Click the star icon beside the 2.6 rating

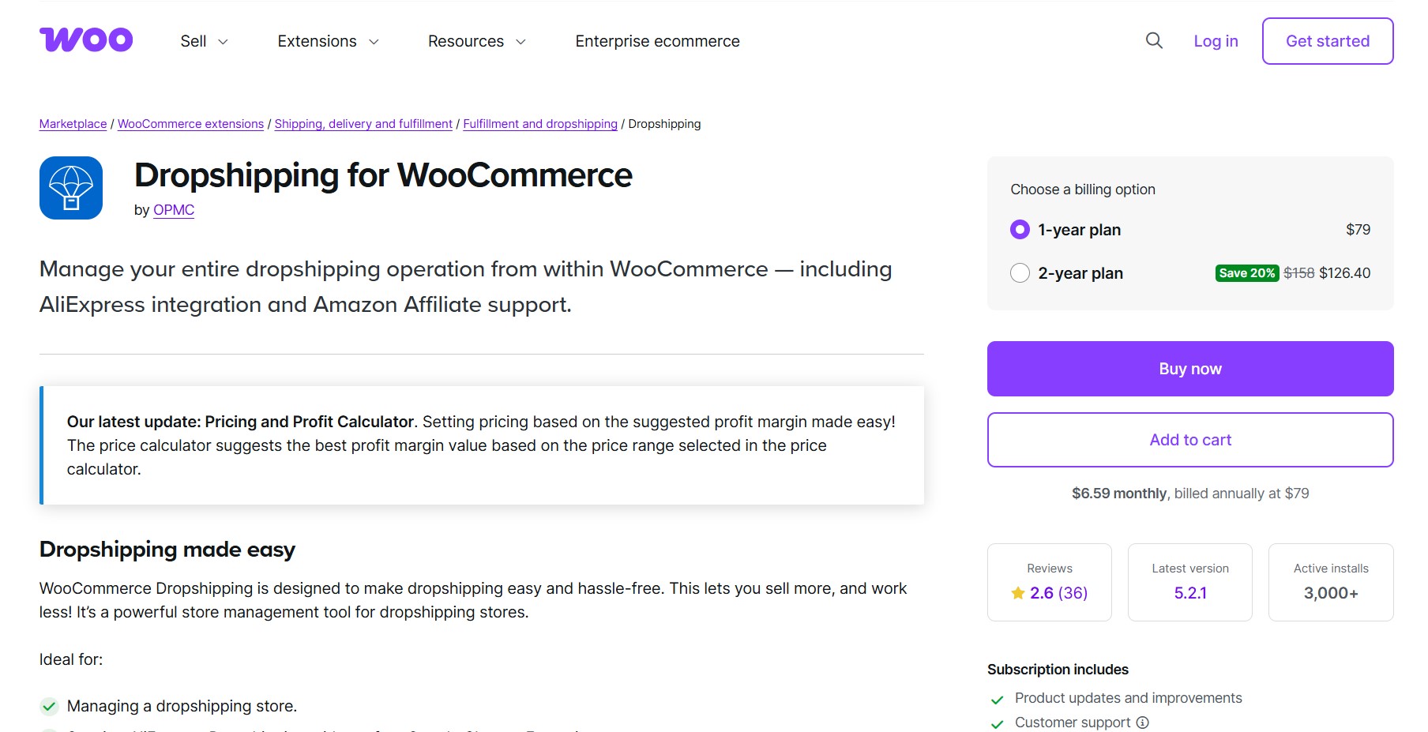point(1017,593)
